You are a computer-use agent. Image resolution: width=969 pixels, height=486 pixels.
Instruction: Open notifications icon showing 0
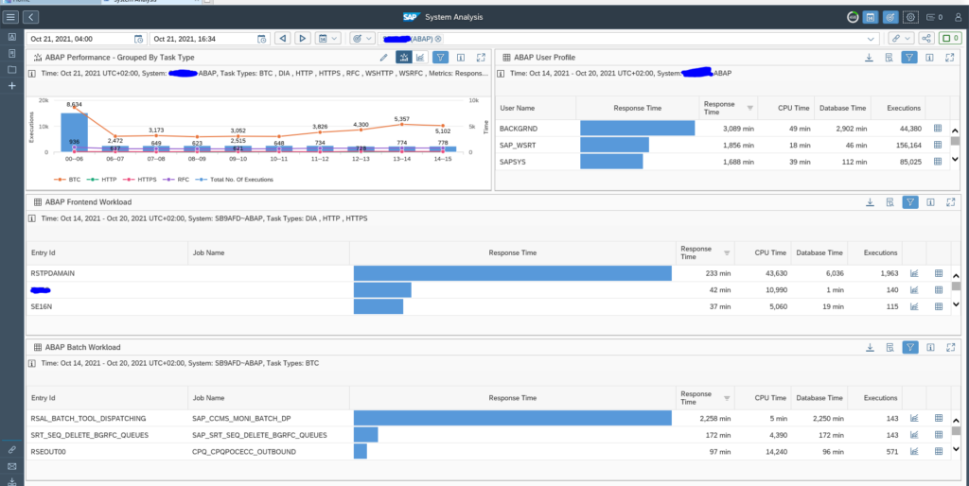[x=934, y=17]
